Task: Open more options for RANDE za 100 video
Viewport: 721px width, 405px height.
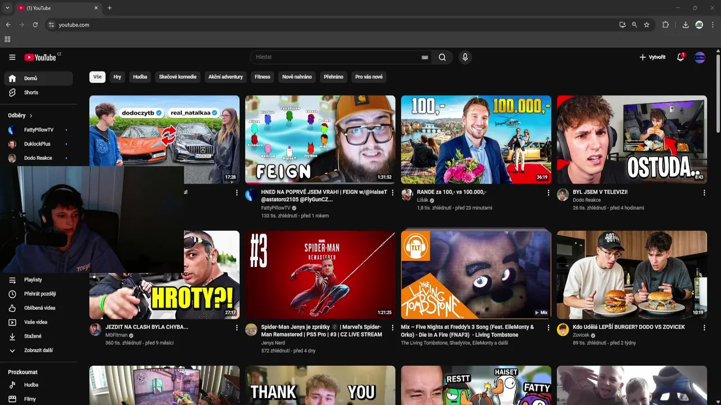Action: point(549,192)
